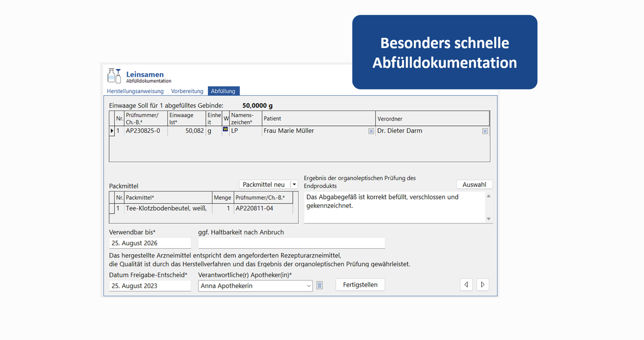The width and height of the screenshot is (644, 340).
Task: Open the Verantwortliche(r) Apotheker(in) dropdown
Action: (x=309, y=286)
